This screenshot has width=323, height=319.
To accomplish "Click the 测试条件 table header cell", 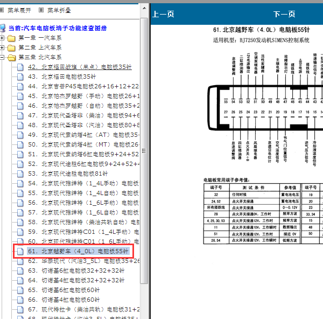I will pos(254,188).
